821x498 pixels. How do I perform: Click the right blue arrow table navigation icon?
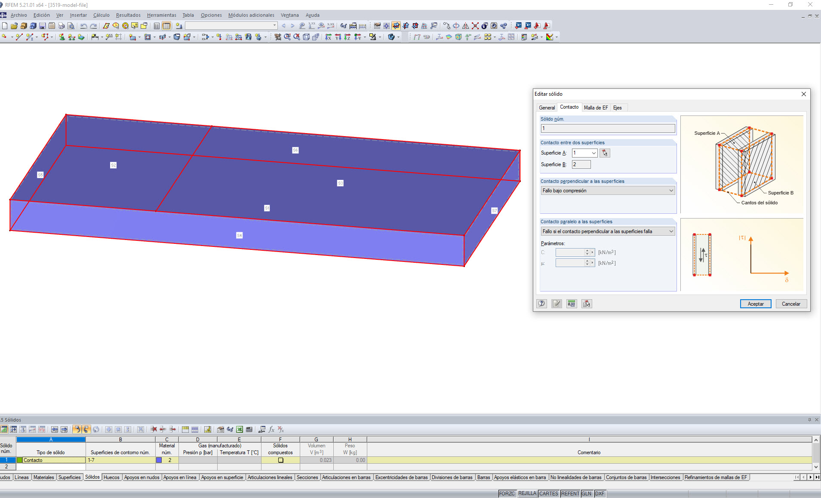(64, 429)
